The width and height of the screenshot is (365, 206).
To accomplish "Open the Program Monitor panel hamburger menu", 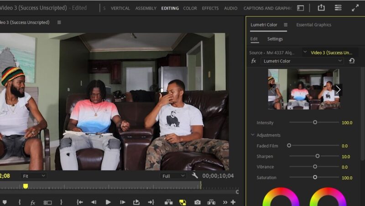I will click(59, 22).
